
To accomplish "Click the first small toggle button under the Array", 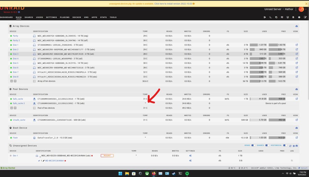I will pos(12,81).
